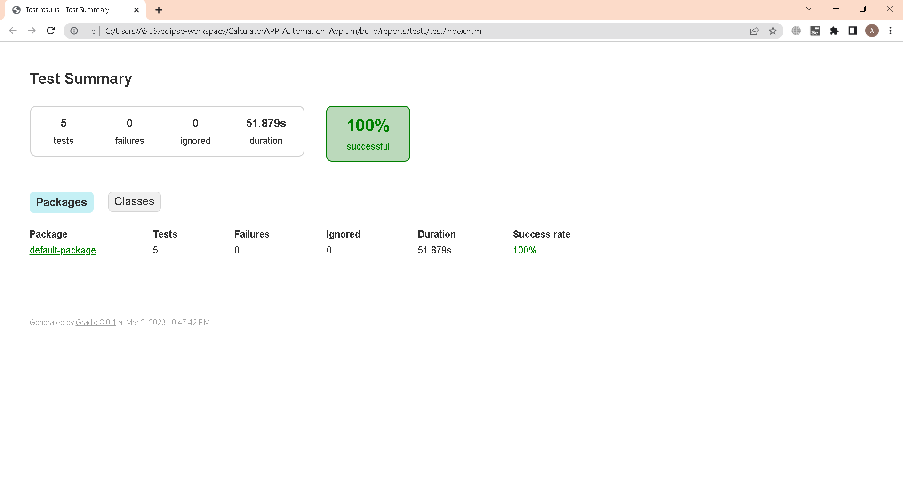Bookmark this page using the star icon
The width and height of the screenshot is (903, 483).
click(x=773, y=31)
